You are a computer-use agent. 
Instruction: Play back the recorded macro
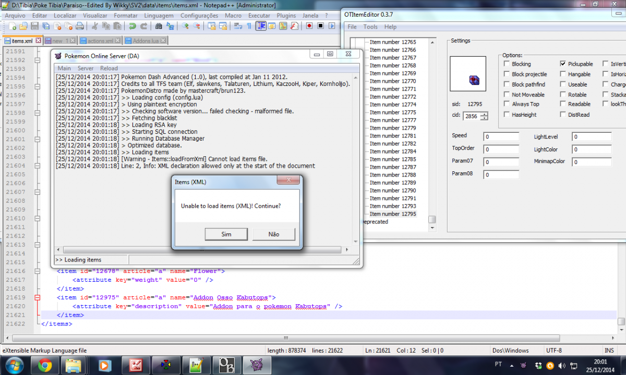[x=332, y=26]
